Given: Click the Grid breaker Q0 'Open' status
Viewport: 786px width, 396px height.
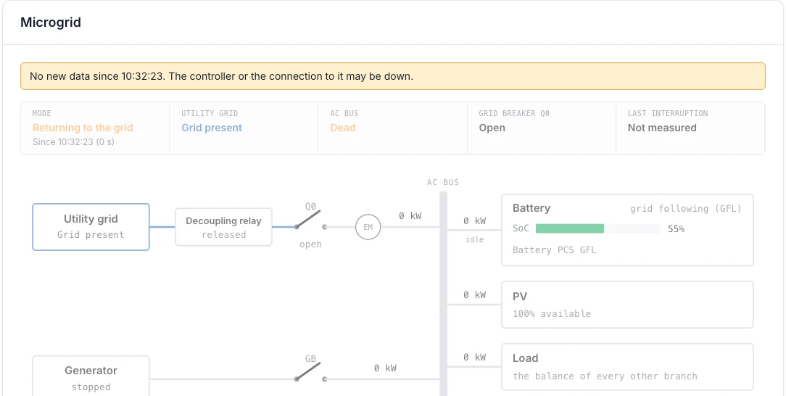Looking at the screenshot, I should tap(492, 128).
